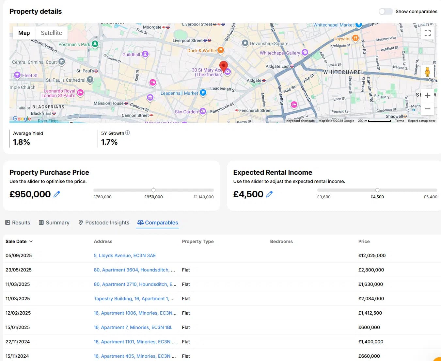Click Keyboard shortcuts on the map

pyautogui.click(x=300, y=121)
